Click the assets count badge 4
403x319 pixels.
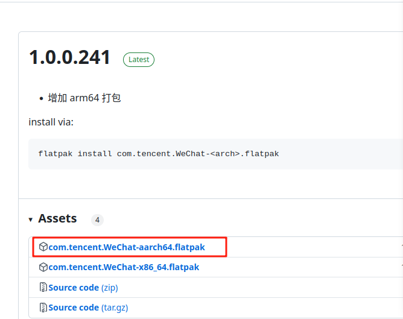(97, 220)
